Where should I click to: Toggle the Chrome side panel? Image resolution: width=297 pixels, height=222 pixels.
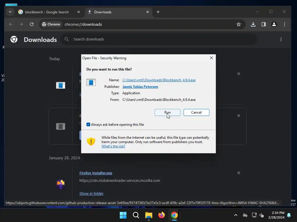[x=264, y=24]
